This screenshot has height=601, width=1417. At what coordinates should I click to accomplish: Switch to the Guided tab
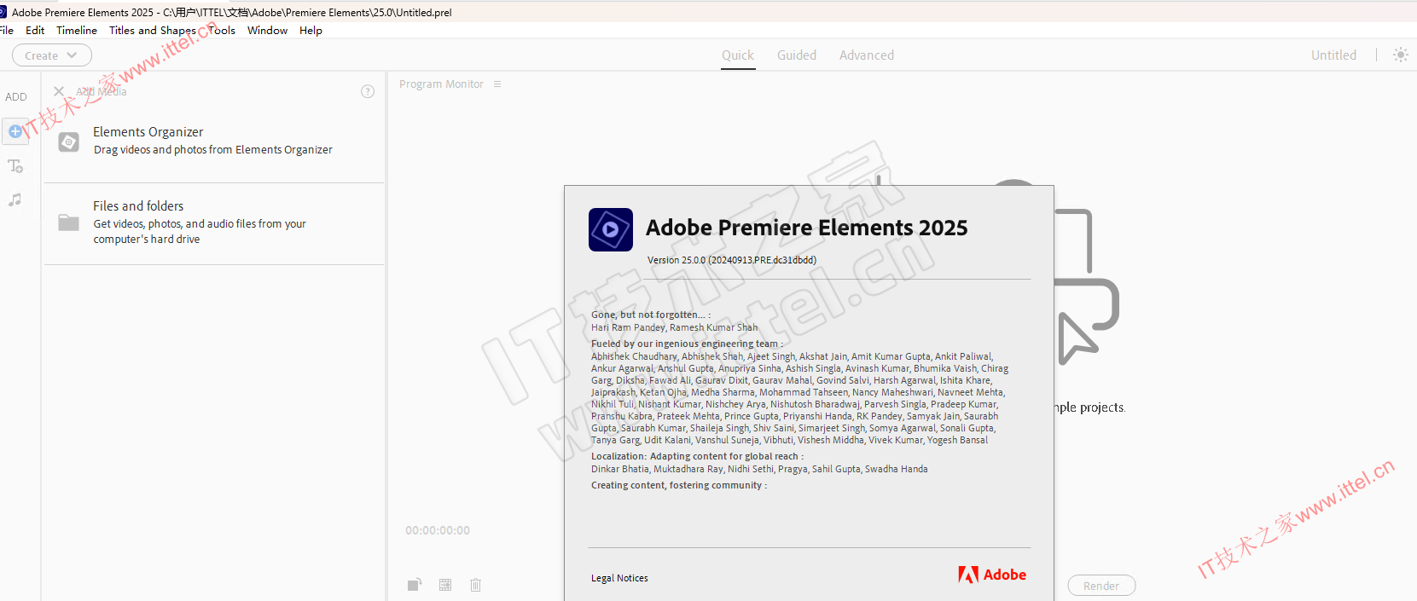coord(797,55)
